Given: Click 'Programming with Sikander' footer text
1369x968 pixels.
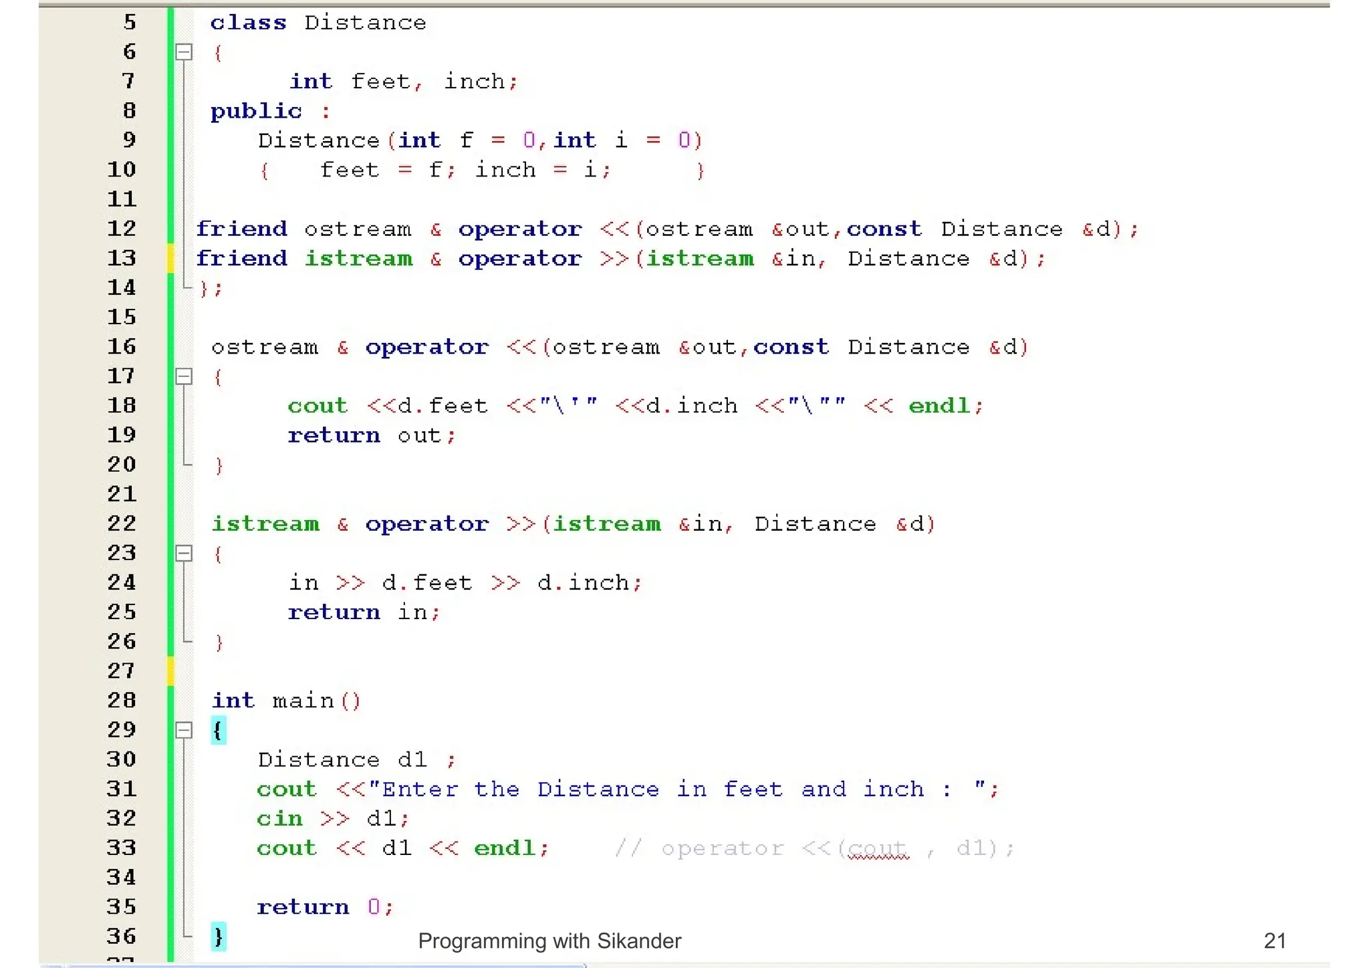Looking at the screenshot, I should click(549, 941).
